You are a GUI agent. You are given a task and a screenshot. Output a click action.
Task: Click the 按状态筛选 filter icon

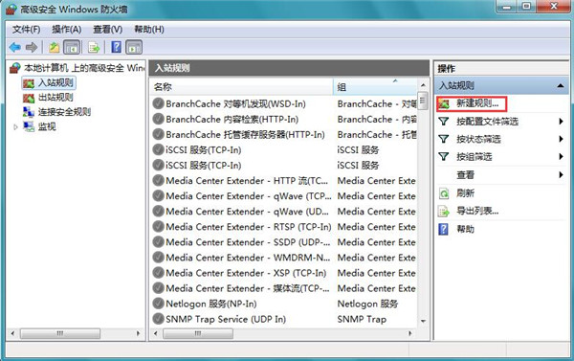(444, 139)
